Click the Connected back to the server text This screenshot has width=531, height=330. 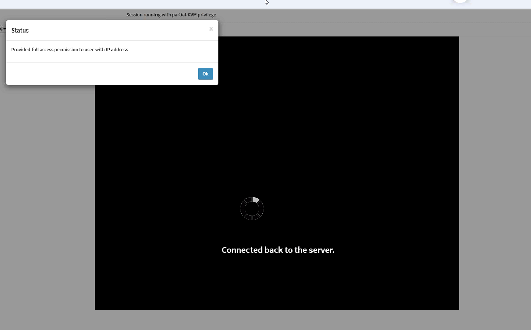coord(277,250)
